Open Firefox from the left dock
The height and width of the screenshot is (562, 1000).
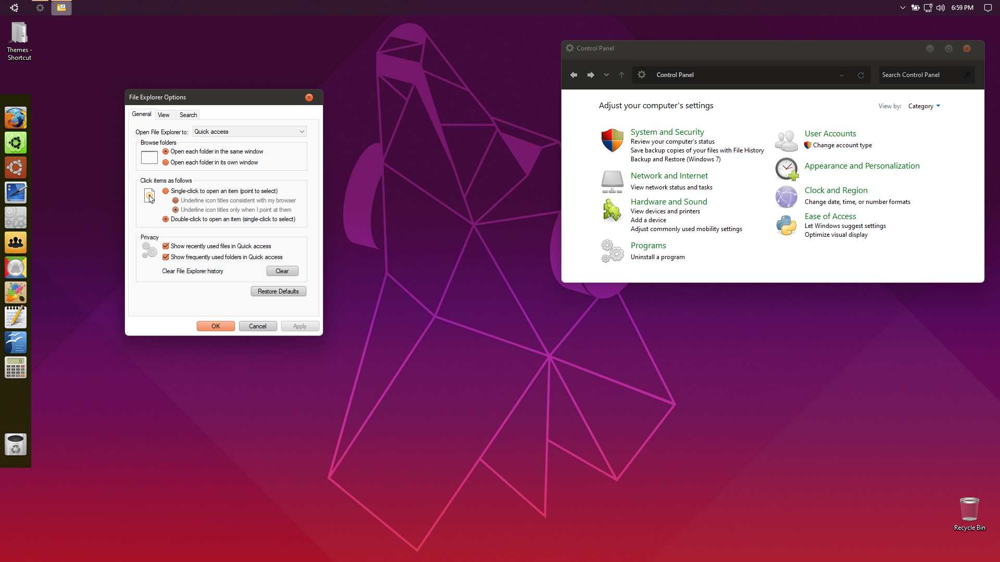pos(16,118)
